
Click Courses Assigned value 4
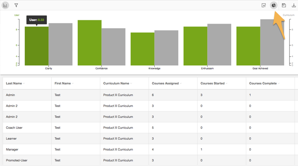(x=153, y=150)
